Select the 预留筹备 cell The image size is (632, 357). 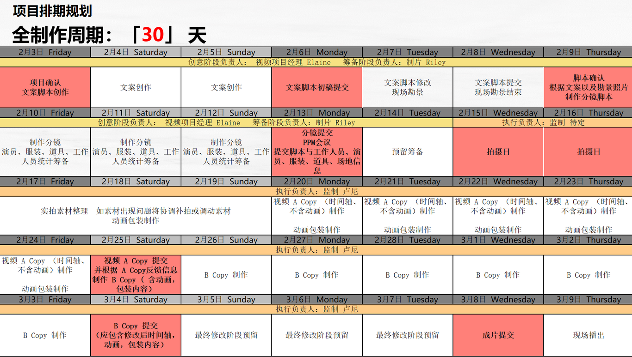(408, 151)
